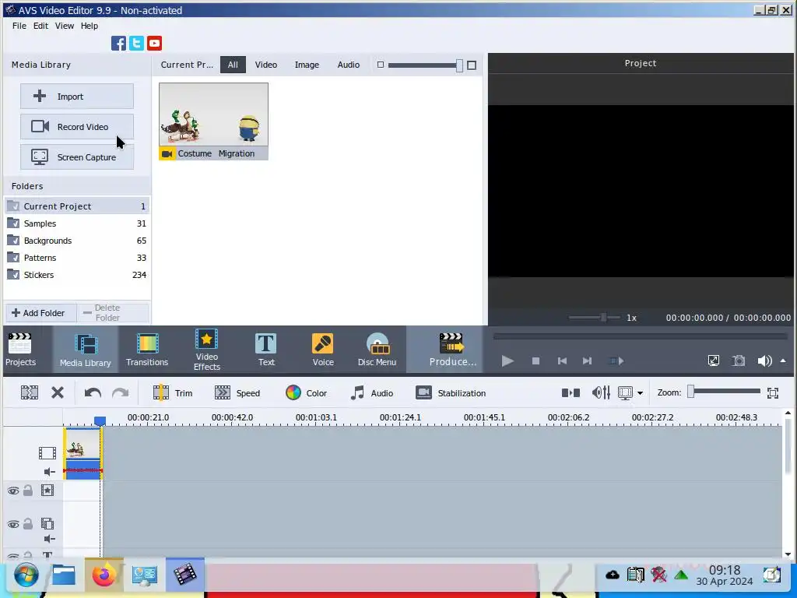Click the next scene playback button
797x598 pixels.
point(616,361)
